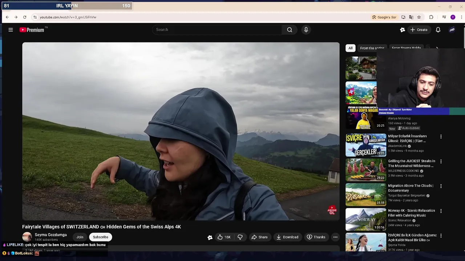Viewport: 465px width, 261px height.
Task: Open Turgut Bayraktar Belgeselleri channel link
Action: [407, 195]
